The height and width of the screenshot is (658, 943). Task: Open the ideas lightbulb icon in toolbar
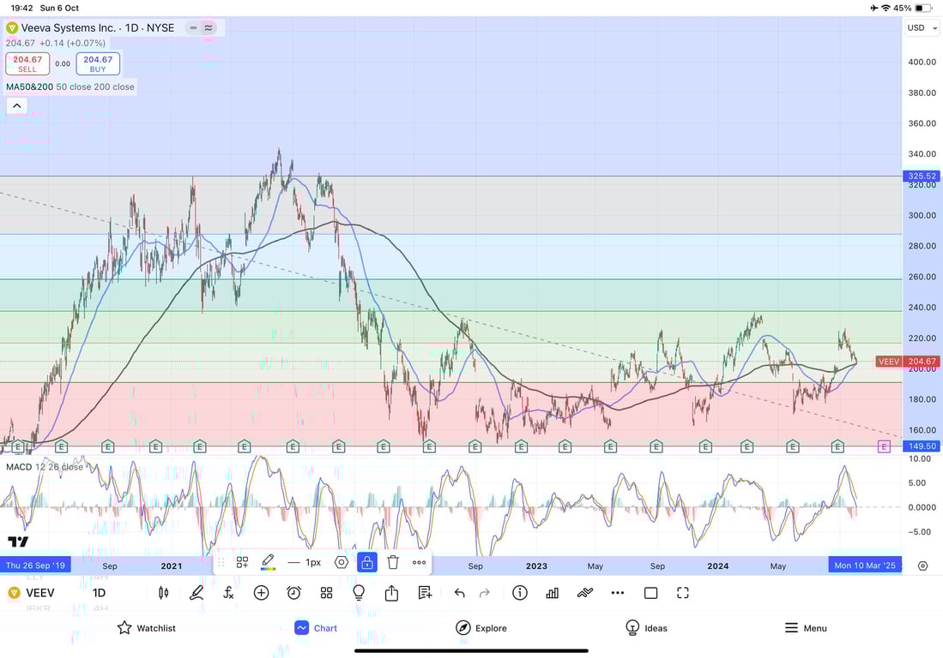pyautogui.click(x=359, y=593)
